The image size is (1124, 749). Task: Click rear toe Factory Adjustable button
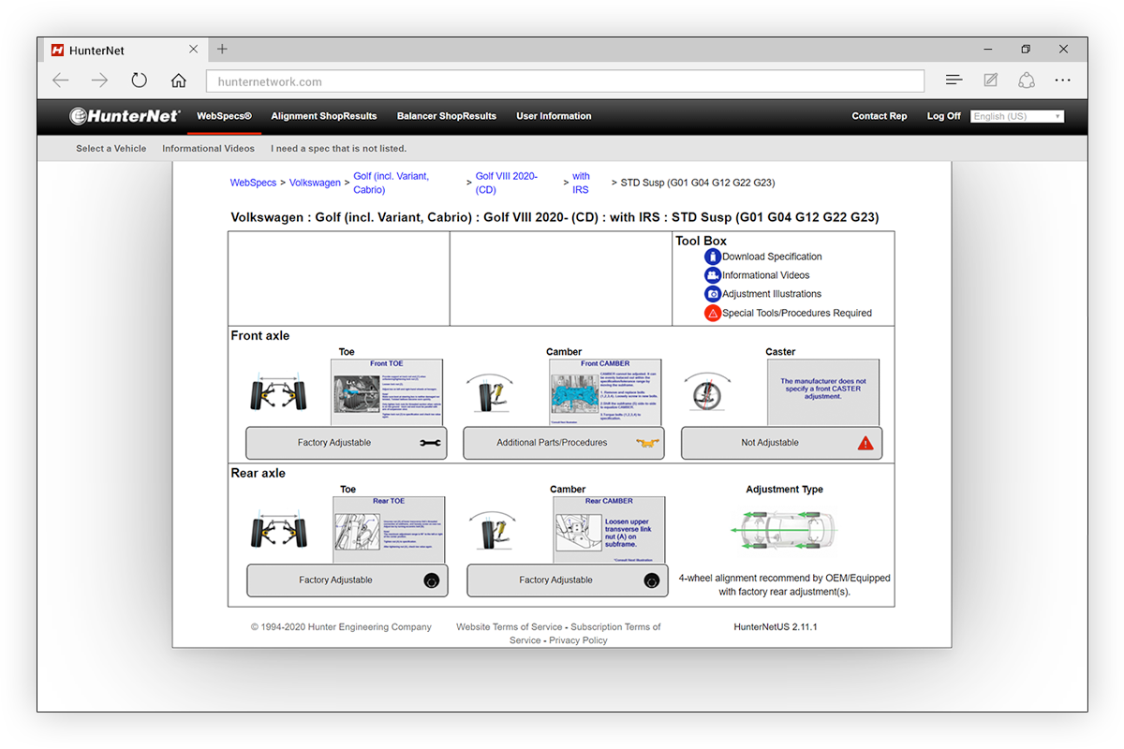348,580
